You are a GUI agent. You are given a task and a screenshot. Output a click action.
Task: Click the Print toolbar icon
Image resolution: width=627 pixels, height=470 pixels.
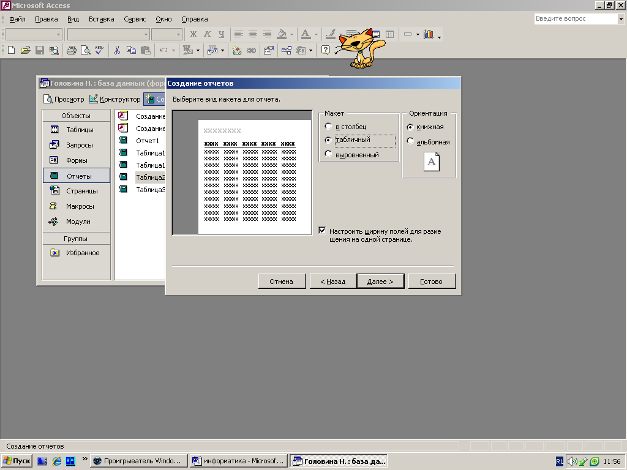(x=71, y=50)
